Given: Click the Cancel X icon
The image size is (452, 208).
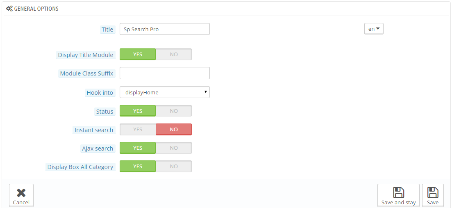Looking at the screenshot, I should [21, 193].
